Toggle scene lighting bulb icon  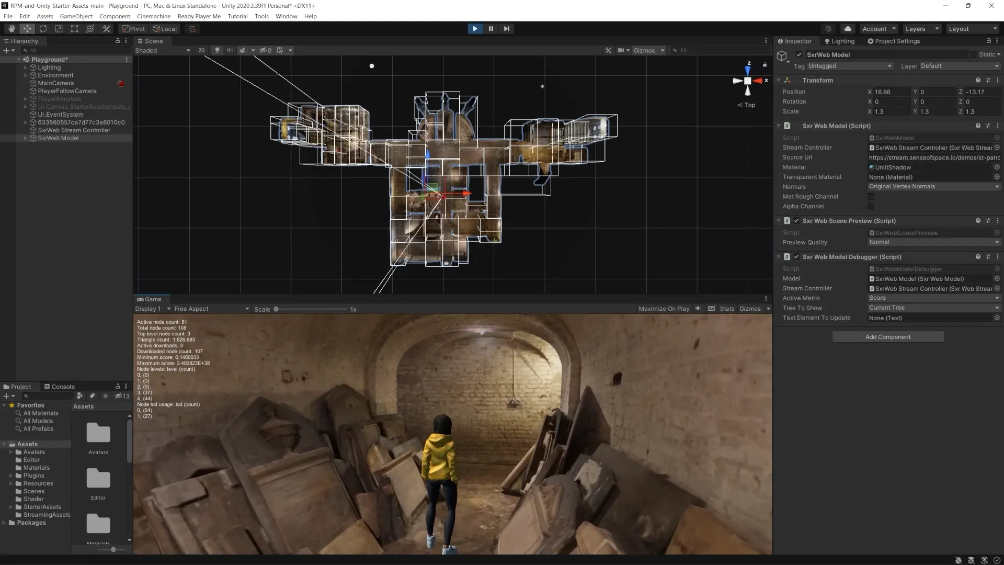click(217, 50)
